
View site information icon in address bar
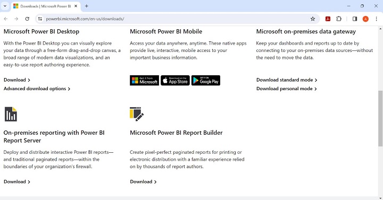[40, 19]
